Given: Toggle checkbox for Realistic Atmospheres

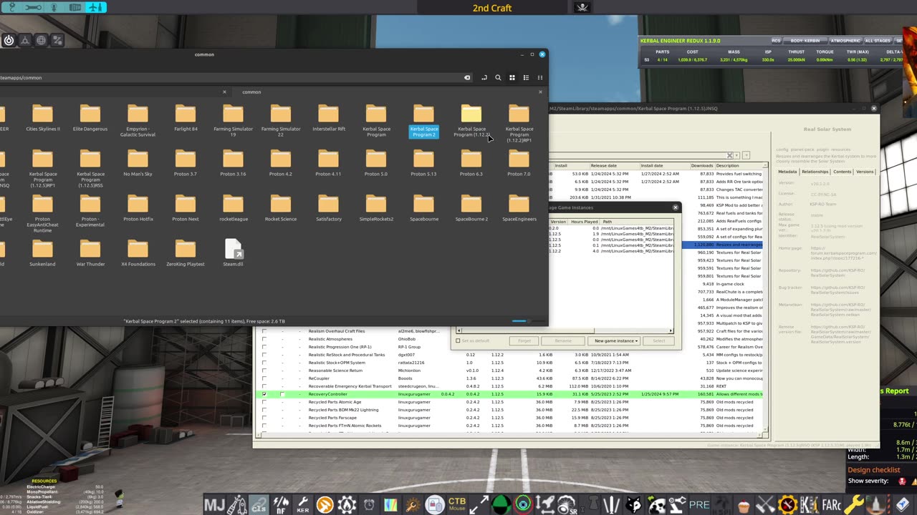Looking at the screenshot, I should 264,339.
